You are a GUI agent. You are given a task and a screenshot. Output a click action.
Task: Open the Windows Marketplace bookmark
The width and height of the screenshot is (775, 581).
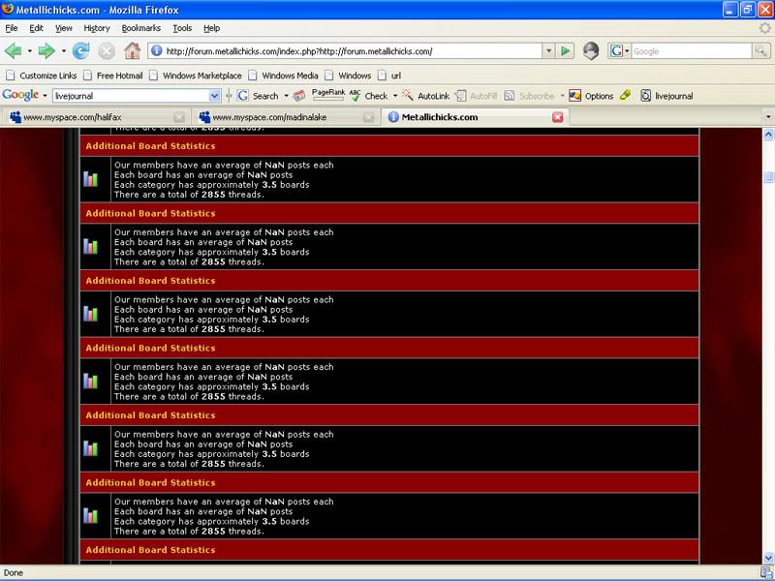(196, 76)
